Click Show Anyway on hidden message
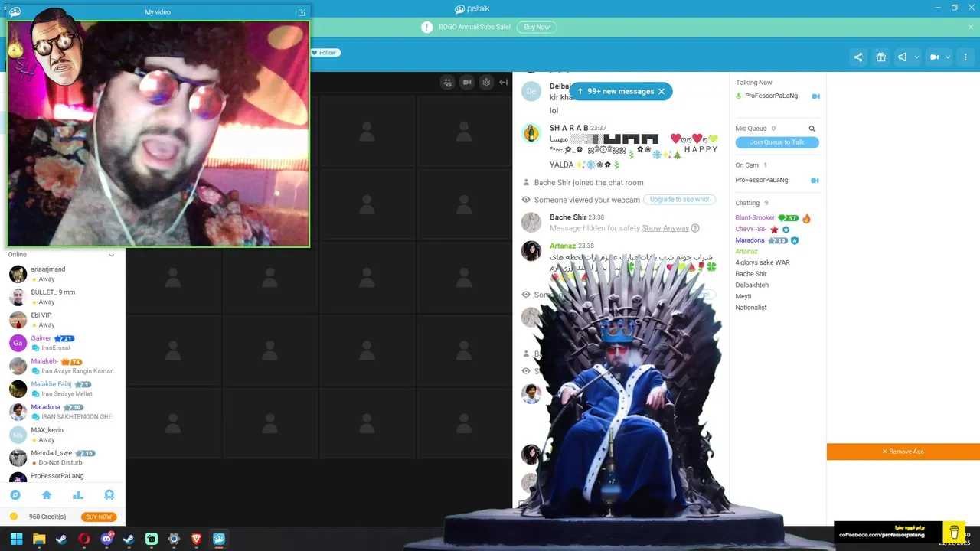The height and width of the screenshot is (551, 980). click(665, 228)
